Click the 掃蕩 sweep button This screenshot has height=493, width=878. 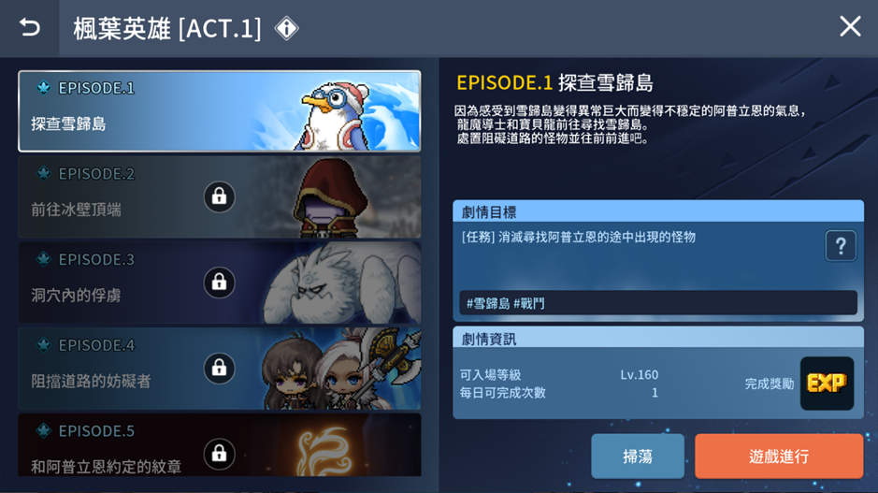(638, 456)
